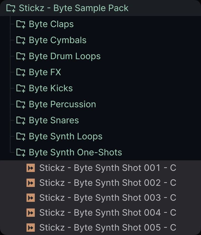Expand the Byte Synth Loops folder
This screenshot has width=201, height=235.
(x=21, y=137)
